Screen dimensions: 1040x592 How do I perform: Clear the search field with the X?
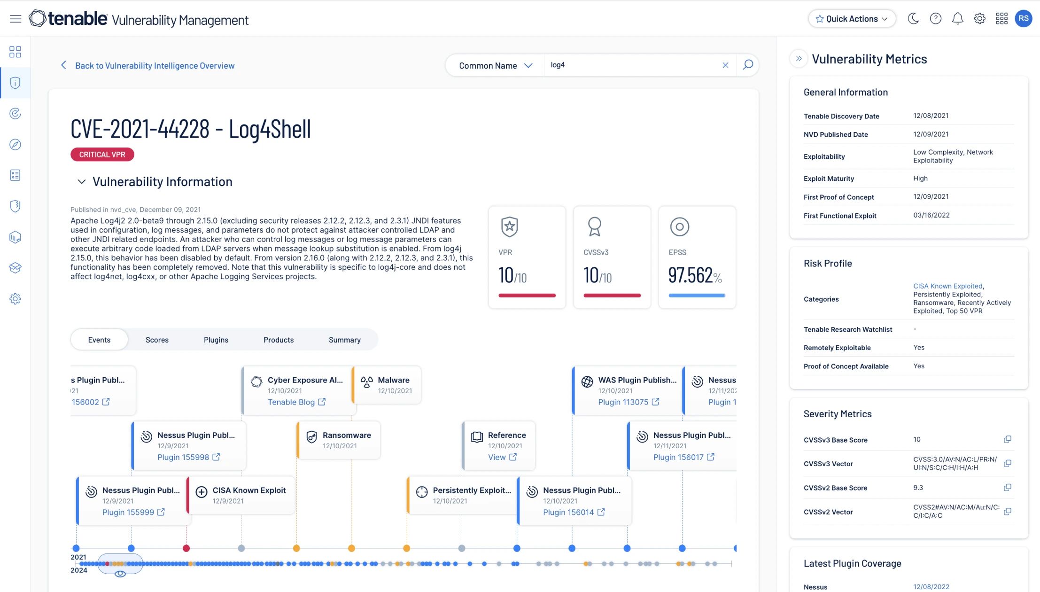tap(725, 65)
